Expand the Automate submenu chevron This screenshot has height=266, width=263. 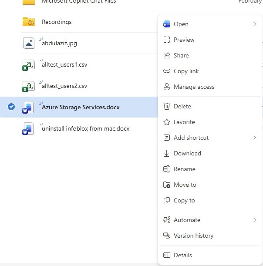[x=255, y=220]
